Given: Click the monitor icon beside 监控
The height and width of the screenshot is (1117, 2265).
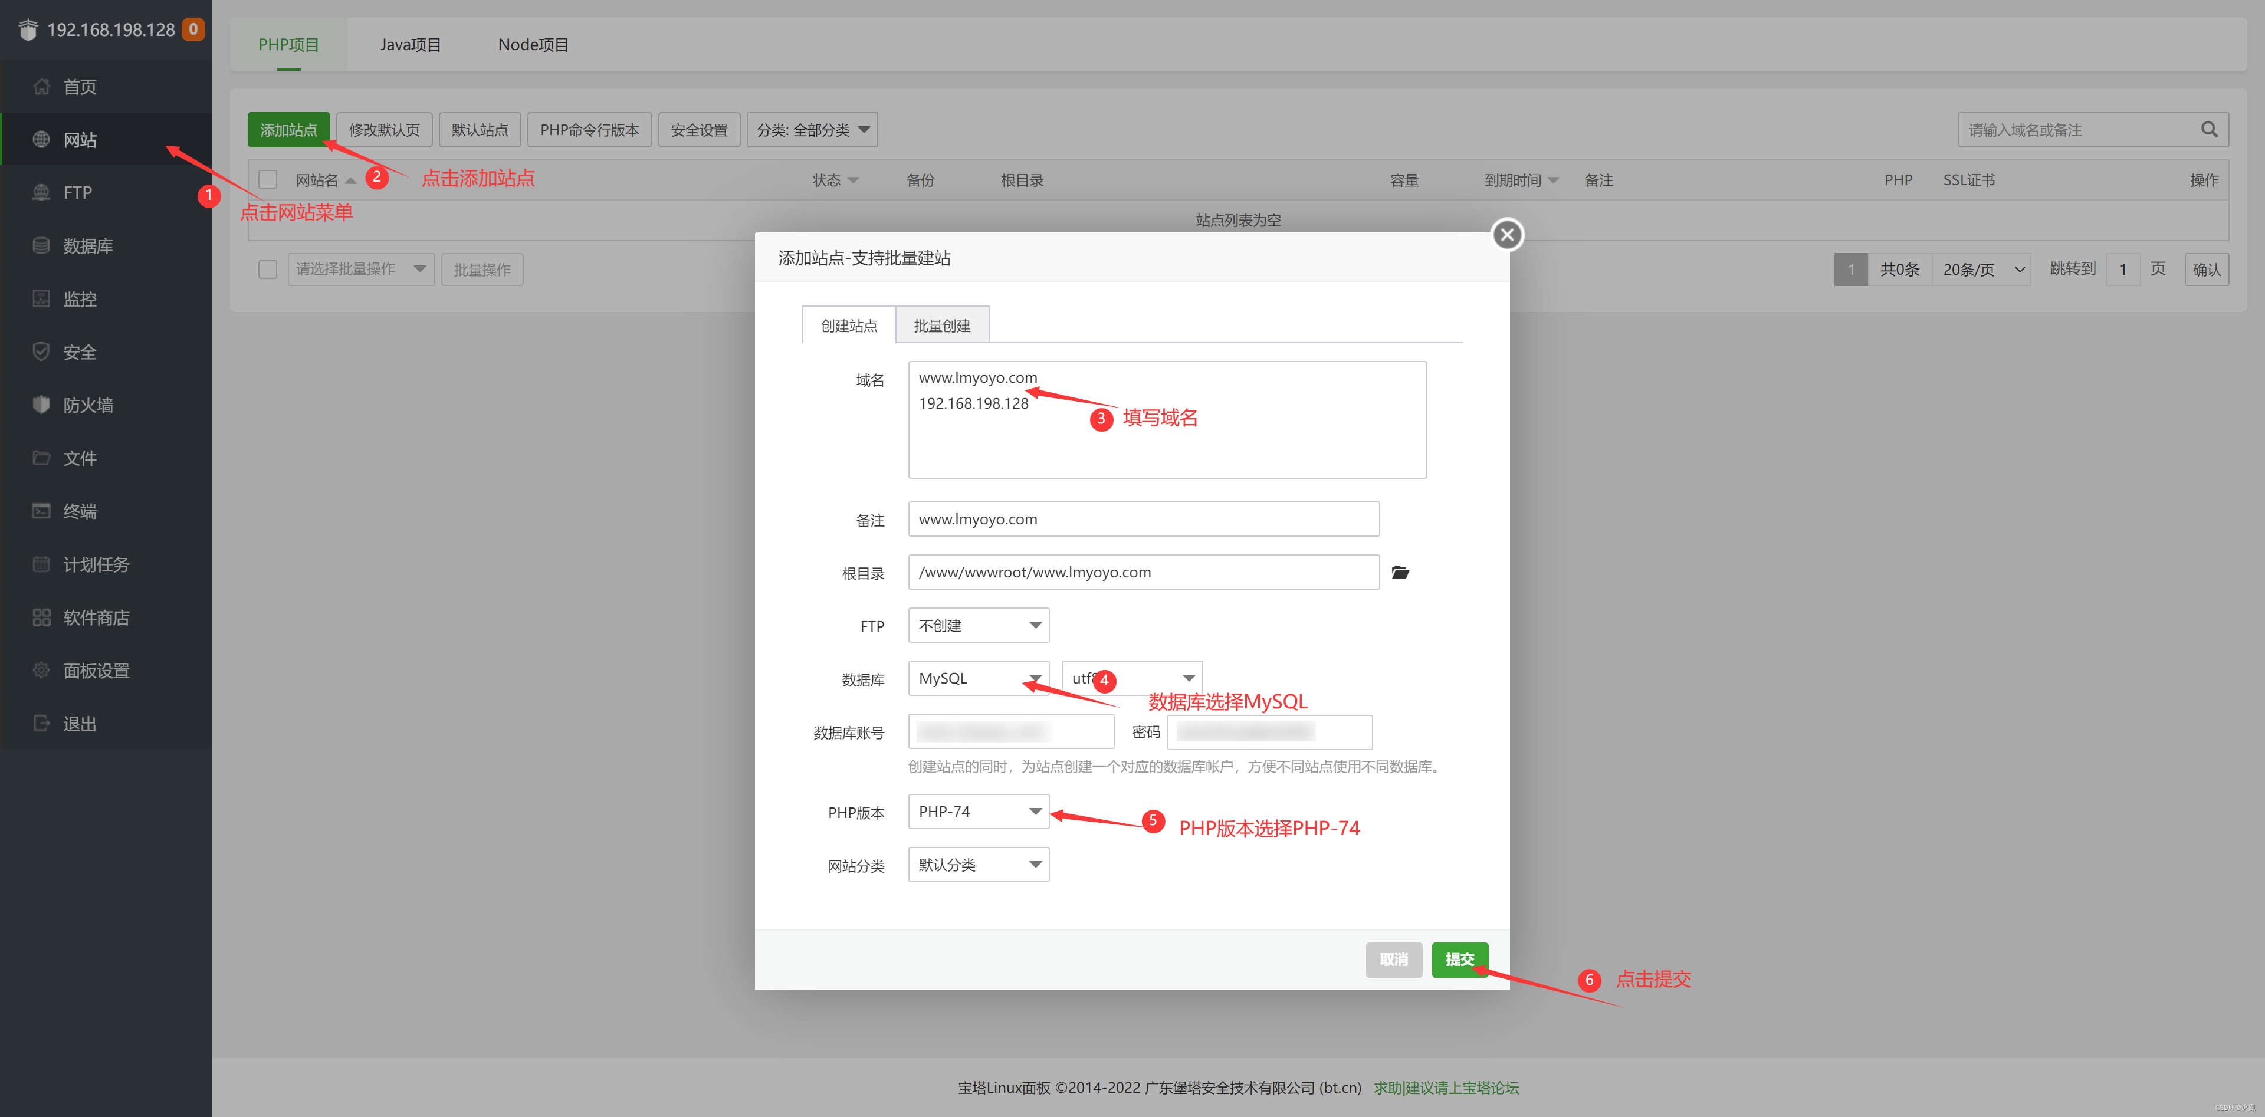Looking at the screenshot, I should [x=41, y=299].
